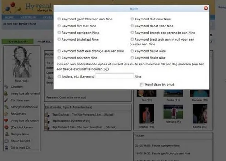
Task: Select 'Raymond geeft bloemen aan Nine' option
Action: pyautogui.click(x=60, y=19)
